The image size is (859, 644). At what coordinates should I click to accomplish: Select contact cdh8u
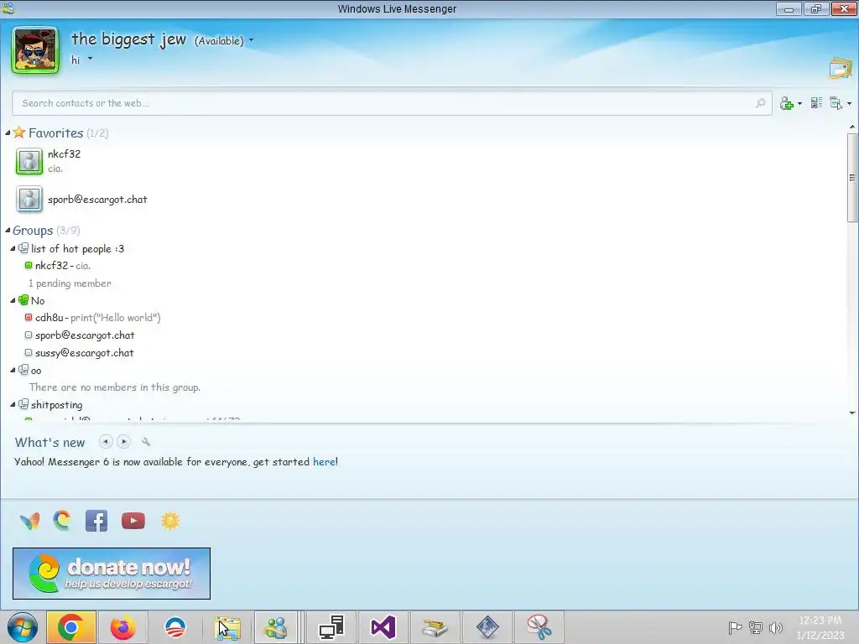pos(98,318)
